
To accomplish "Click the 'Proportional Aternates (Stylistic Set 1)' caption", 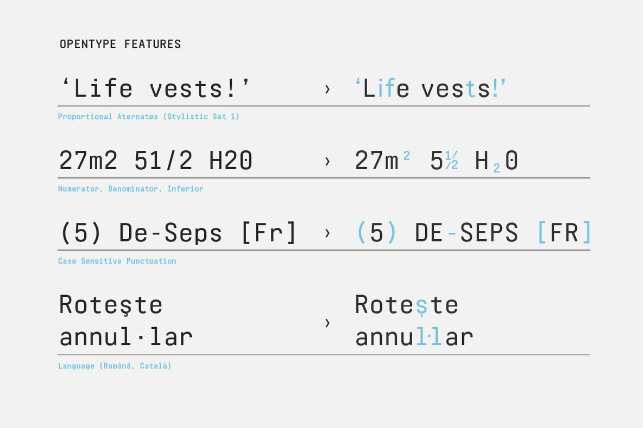I will pyautogui.click(x=148, y=117).
